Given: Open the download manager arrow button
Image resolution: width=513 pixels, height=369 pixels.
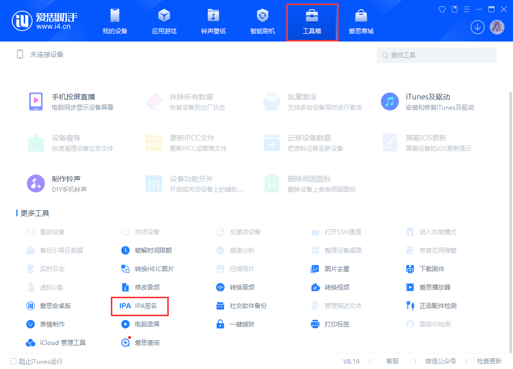Looking at the screenshot, I should tap(477, 27).
